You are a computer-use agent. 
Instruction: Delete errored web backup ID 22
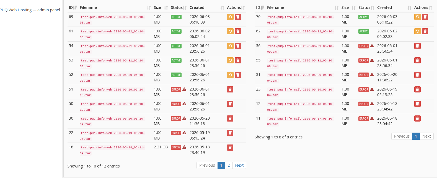coord(230,133)
